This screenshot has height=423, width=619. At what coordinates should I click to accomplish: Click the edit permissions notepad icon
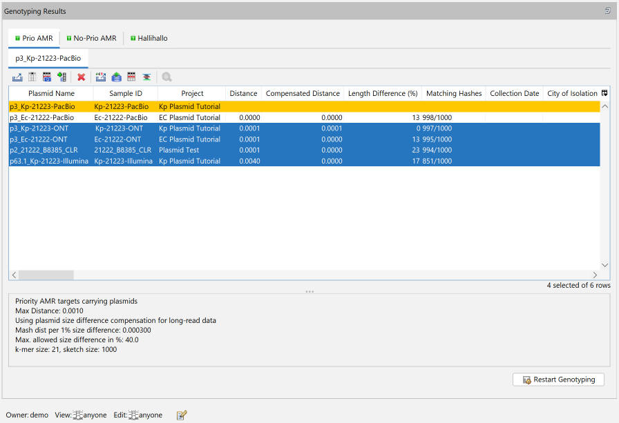pos(182,415)
